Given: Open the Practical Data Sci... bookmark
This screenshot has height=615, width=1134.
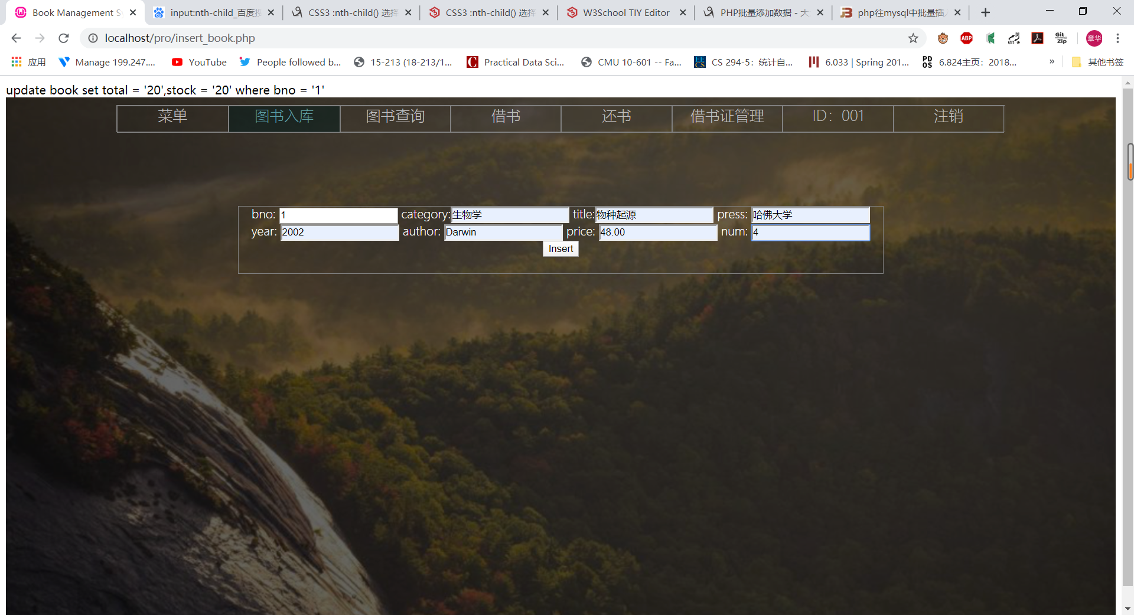Looking at the screenshot, I should point(516,62).
